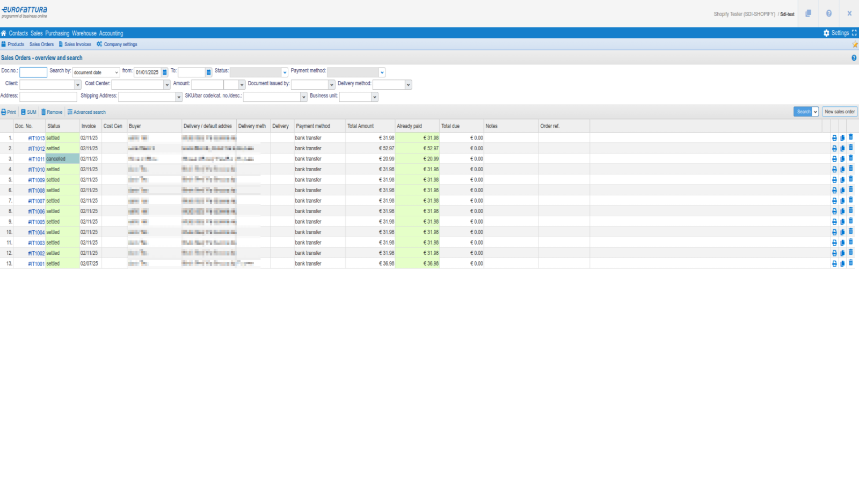859x483 pixels.
Task: Open order link #IT1007
Action: (37, 201)
